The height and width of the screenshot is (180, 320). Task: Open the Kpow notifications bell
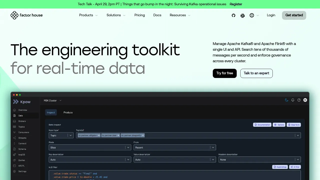point(293,100)
